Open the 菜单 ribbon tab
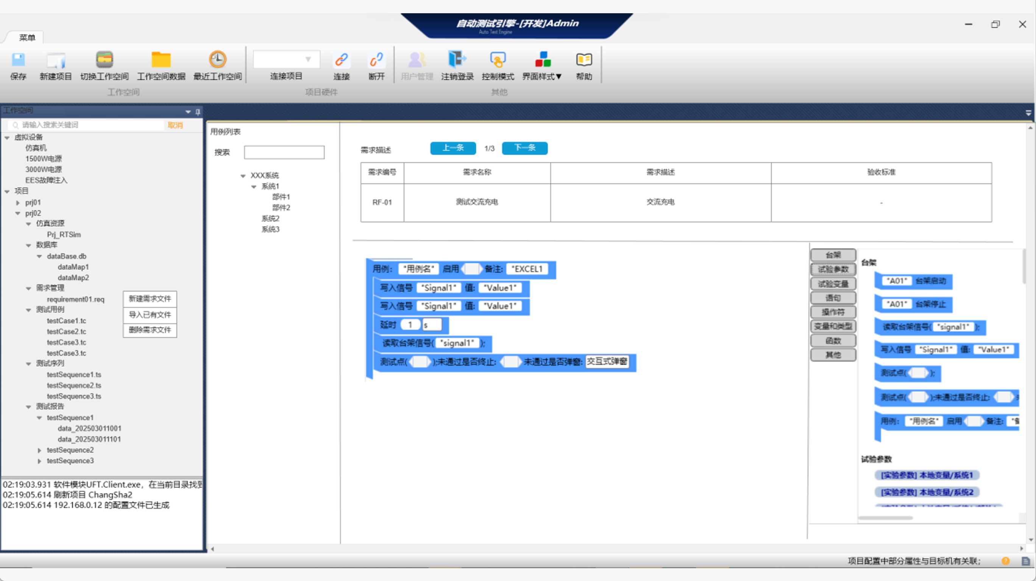This screenshot has height=581, width=1036. 27,37
